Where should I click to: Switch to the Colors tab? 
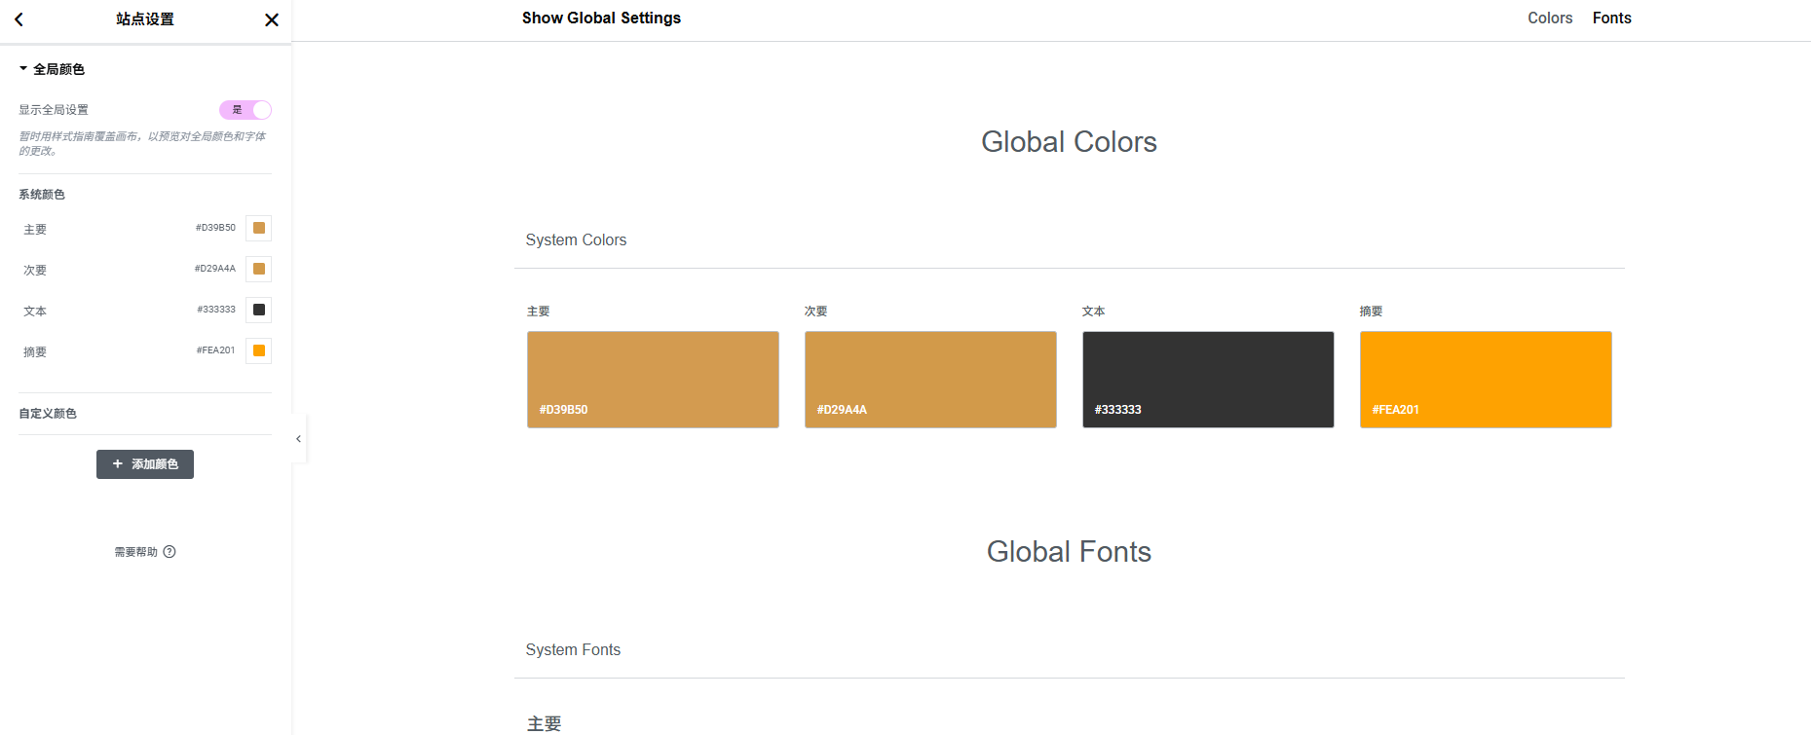coord(1550,18)
